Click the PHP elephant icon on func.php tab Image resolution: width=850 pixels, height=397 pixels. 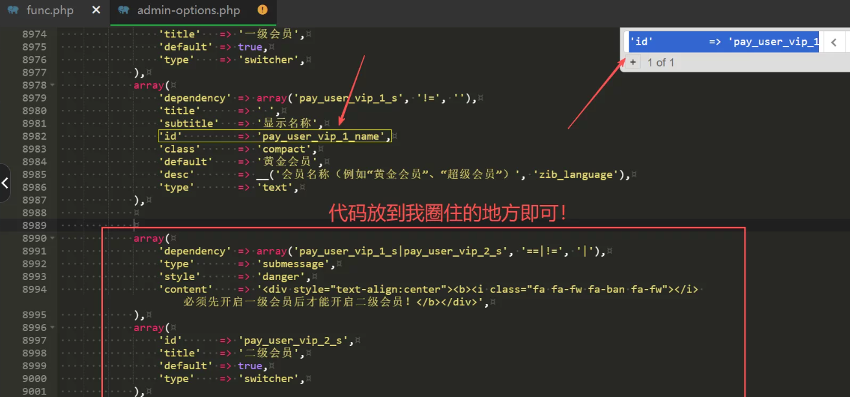[x=13, y=10]
